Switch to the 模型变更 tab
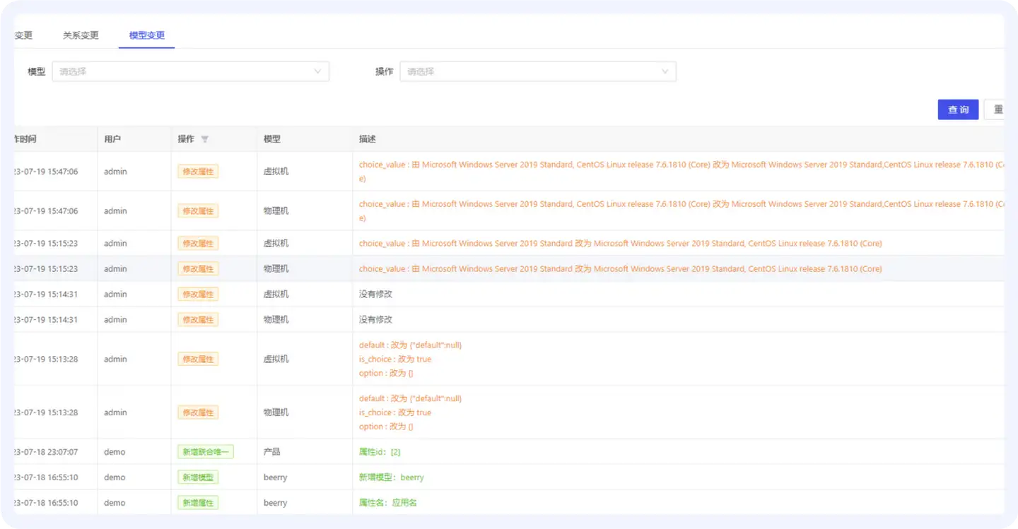Image resolution: width=1018 pixels, height=529 pixels. 147,35
